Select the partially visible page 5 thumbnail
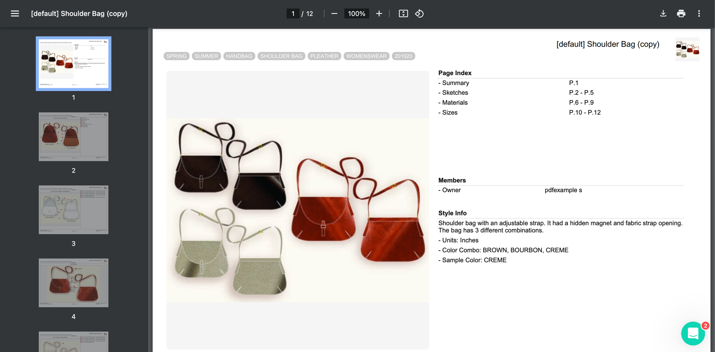 click(74, 342)
